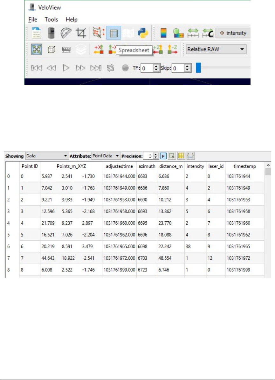Set view direction to -Z
Viewport: 275px width, 380px height.
[x=172, y=50]
